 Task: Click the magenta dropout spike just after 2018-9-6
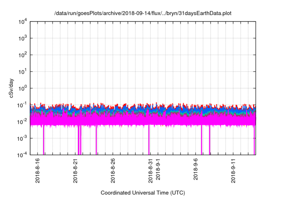(201, 140)
